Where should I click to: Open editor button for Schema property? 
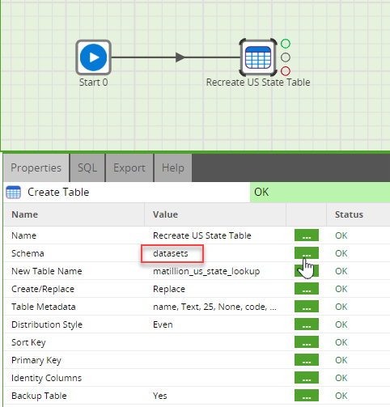[307, 253]
